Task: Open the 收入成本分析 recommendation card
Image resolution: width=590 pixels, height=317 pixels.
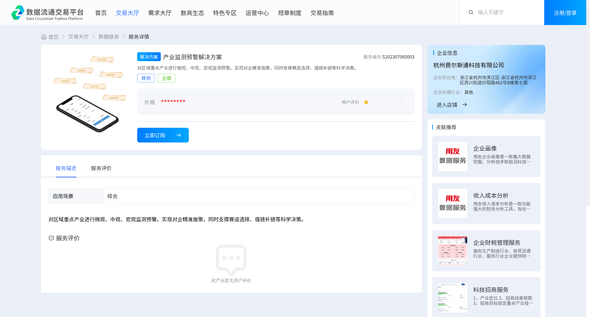Action: (x=486, y=204)
